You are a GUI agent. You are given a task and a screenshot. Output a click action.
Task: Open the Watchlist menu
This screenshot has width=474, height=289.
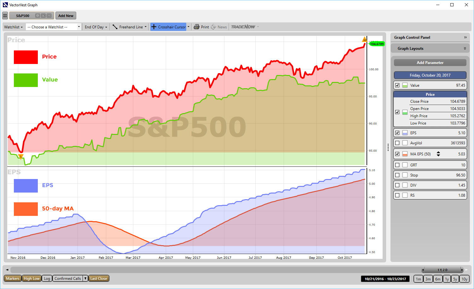(13, 27)
